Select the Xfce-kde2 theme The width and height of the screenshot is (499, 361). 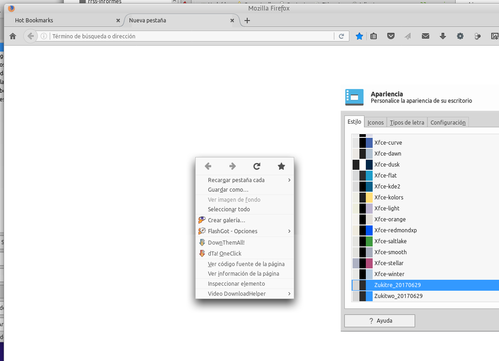pyautogui.click(x=425, y=186)
